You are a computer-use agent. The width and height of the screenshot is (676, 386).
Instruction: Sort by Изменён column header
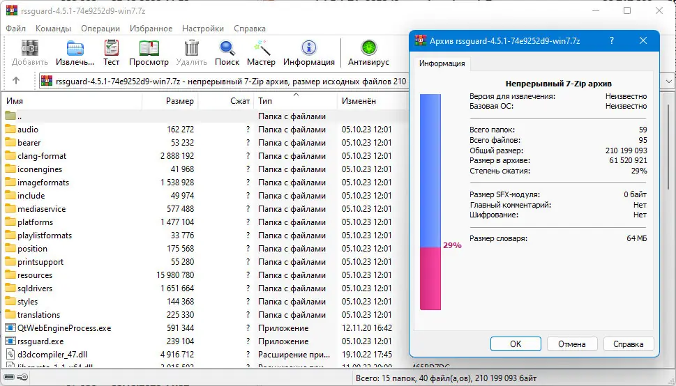[x=372, y=101]
